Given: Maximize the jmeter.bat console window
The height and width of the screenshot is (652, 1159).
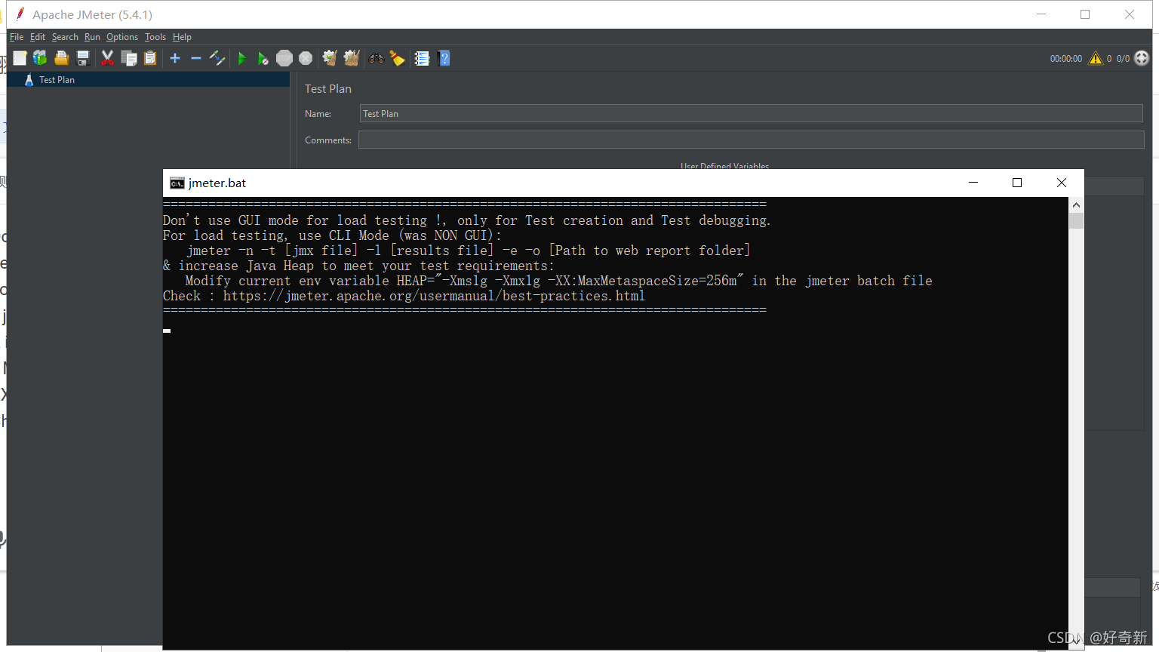Looking at the screenshot, I should (x=1017, y=183).
